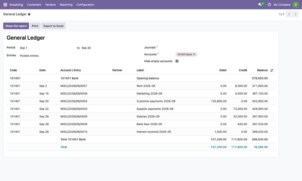
Task: Click the Partner column header
Action: pyautogui.click(x=117, y=70)
